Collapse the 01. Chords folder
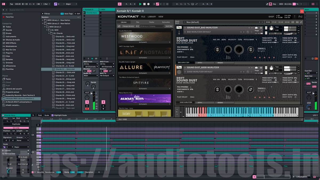Screen dimensions: 320x180 point(49,33)
